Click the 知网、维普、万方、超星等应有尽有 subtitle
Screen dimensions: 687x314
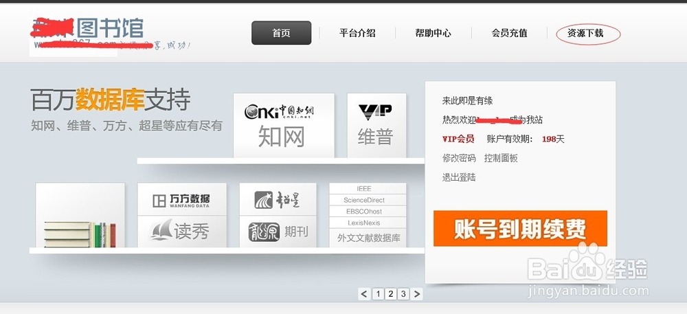126,126
